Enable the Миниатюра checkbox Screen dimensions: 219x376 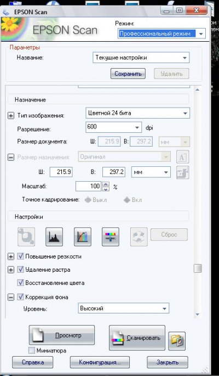click(32, 351)
